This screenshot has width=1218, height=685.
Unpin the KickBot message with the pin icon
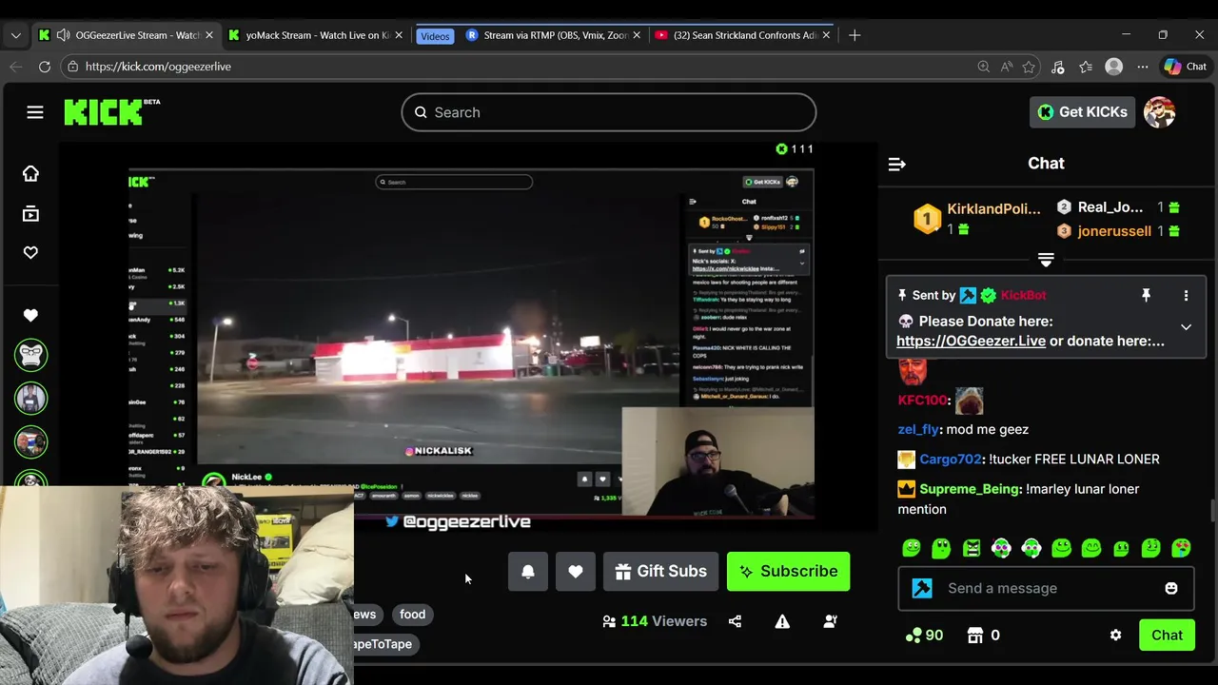tap(1146, 296)
